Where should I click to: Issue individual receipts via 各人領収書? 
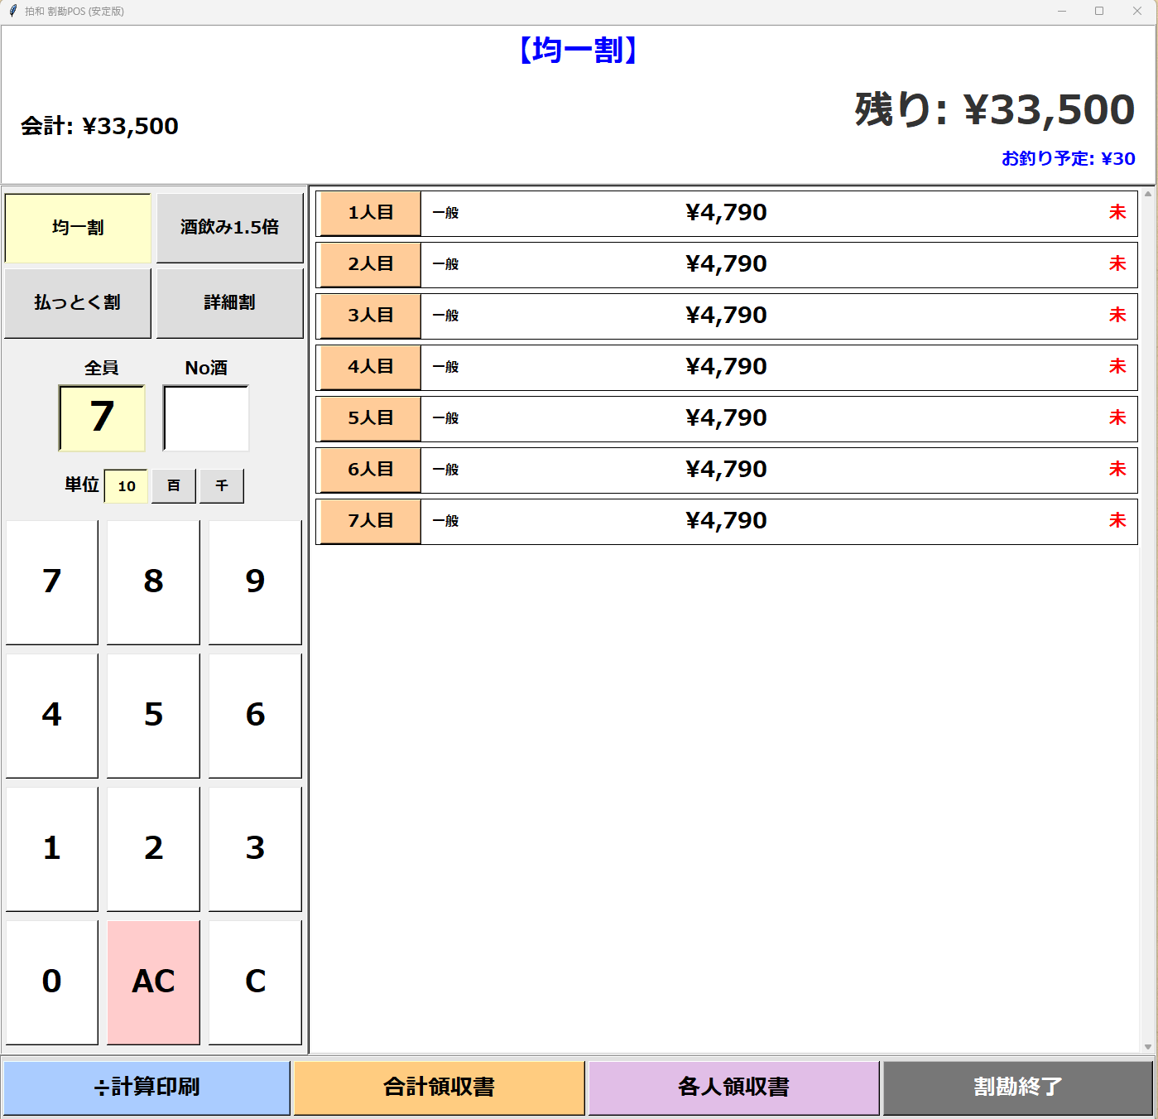(x=733, y=1088)
